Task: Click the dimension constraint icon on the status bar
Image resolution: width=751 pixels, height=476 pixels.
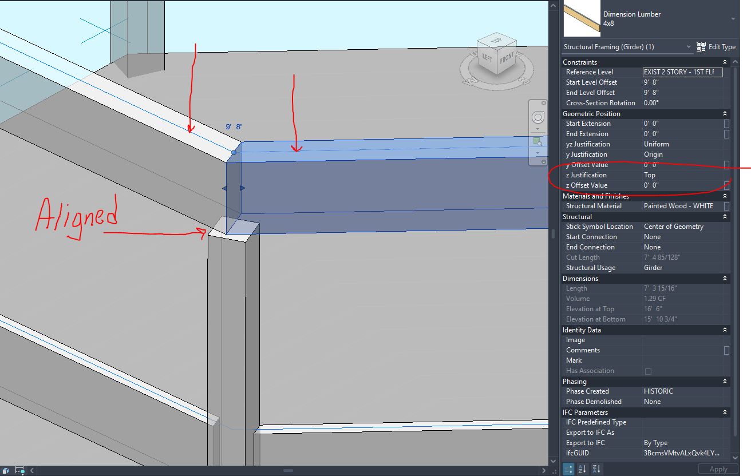Action: pos(19,471)
